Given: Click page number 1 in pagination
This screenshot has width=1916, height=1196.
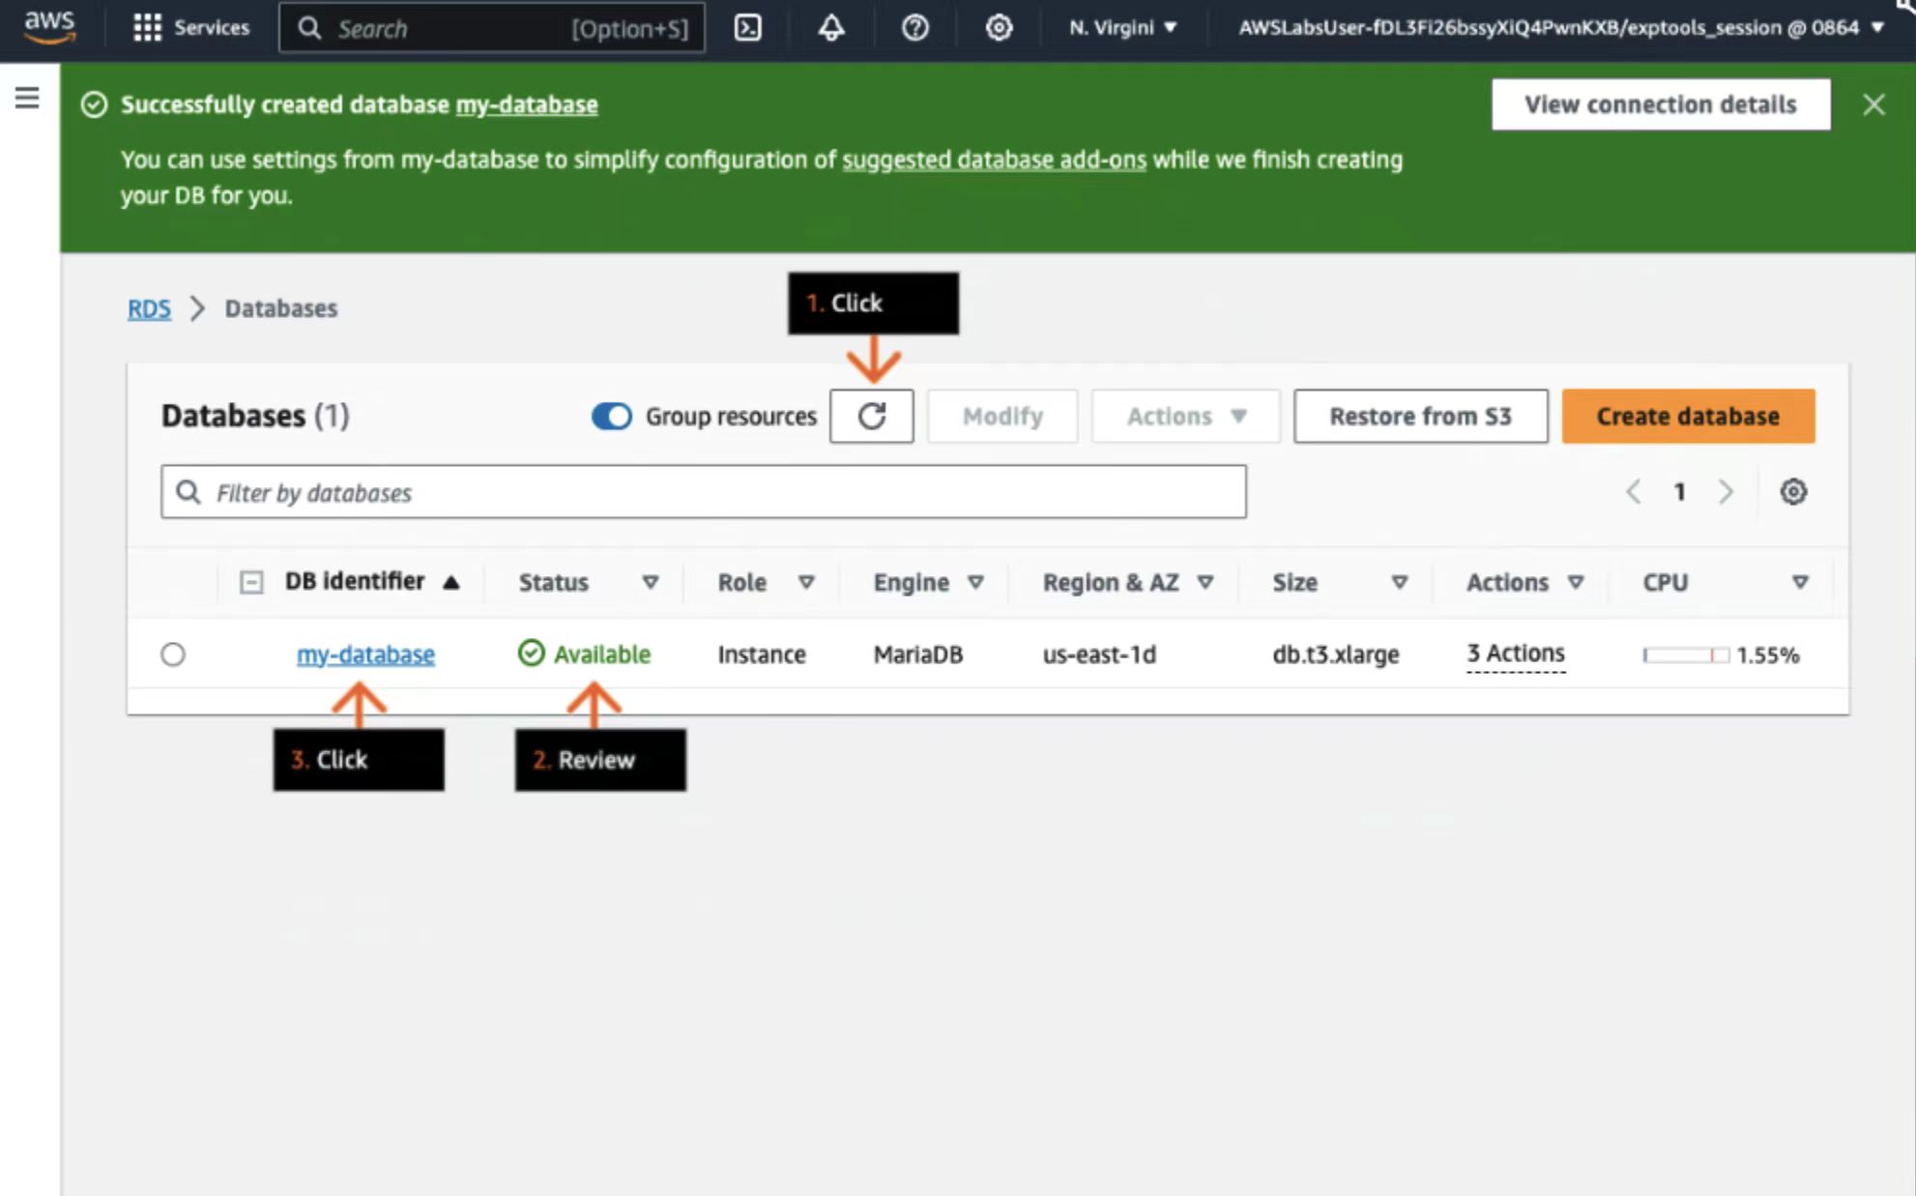Looking at the screenshot, I should tap(1680, 492).
